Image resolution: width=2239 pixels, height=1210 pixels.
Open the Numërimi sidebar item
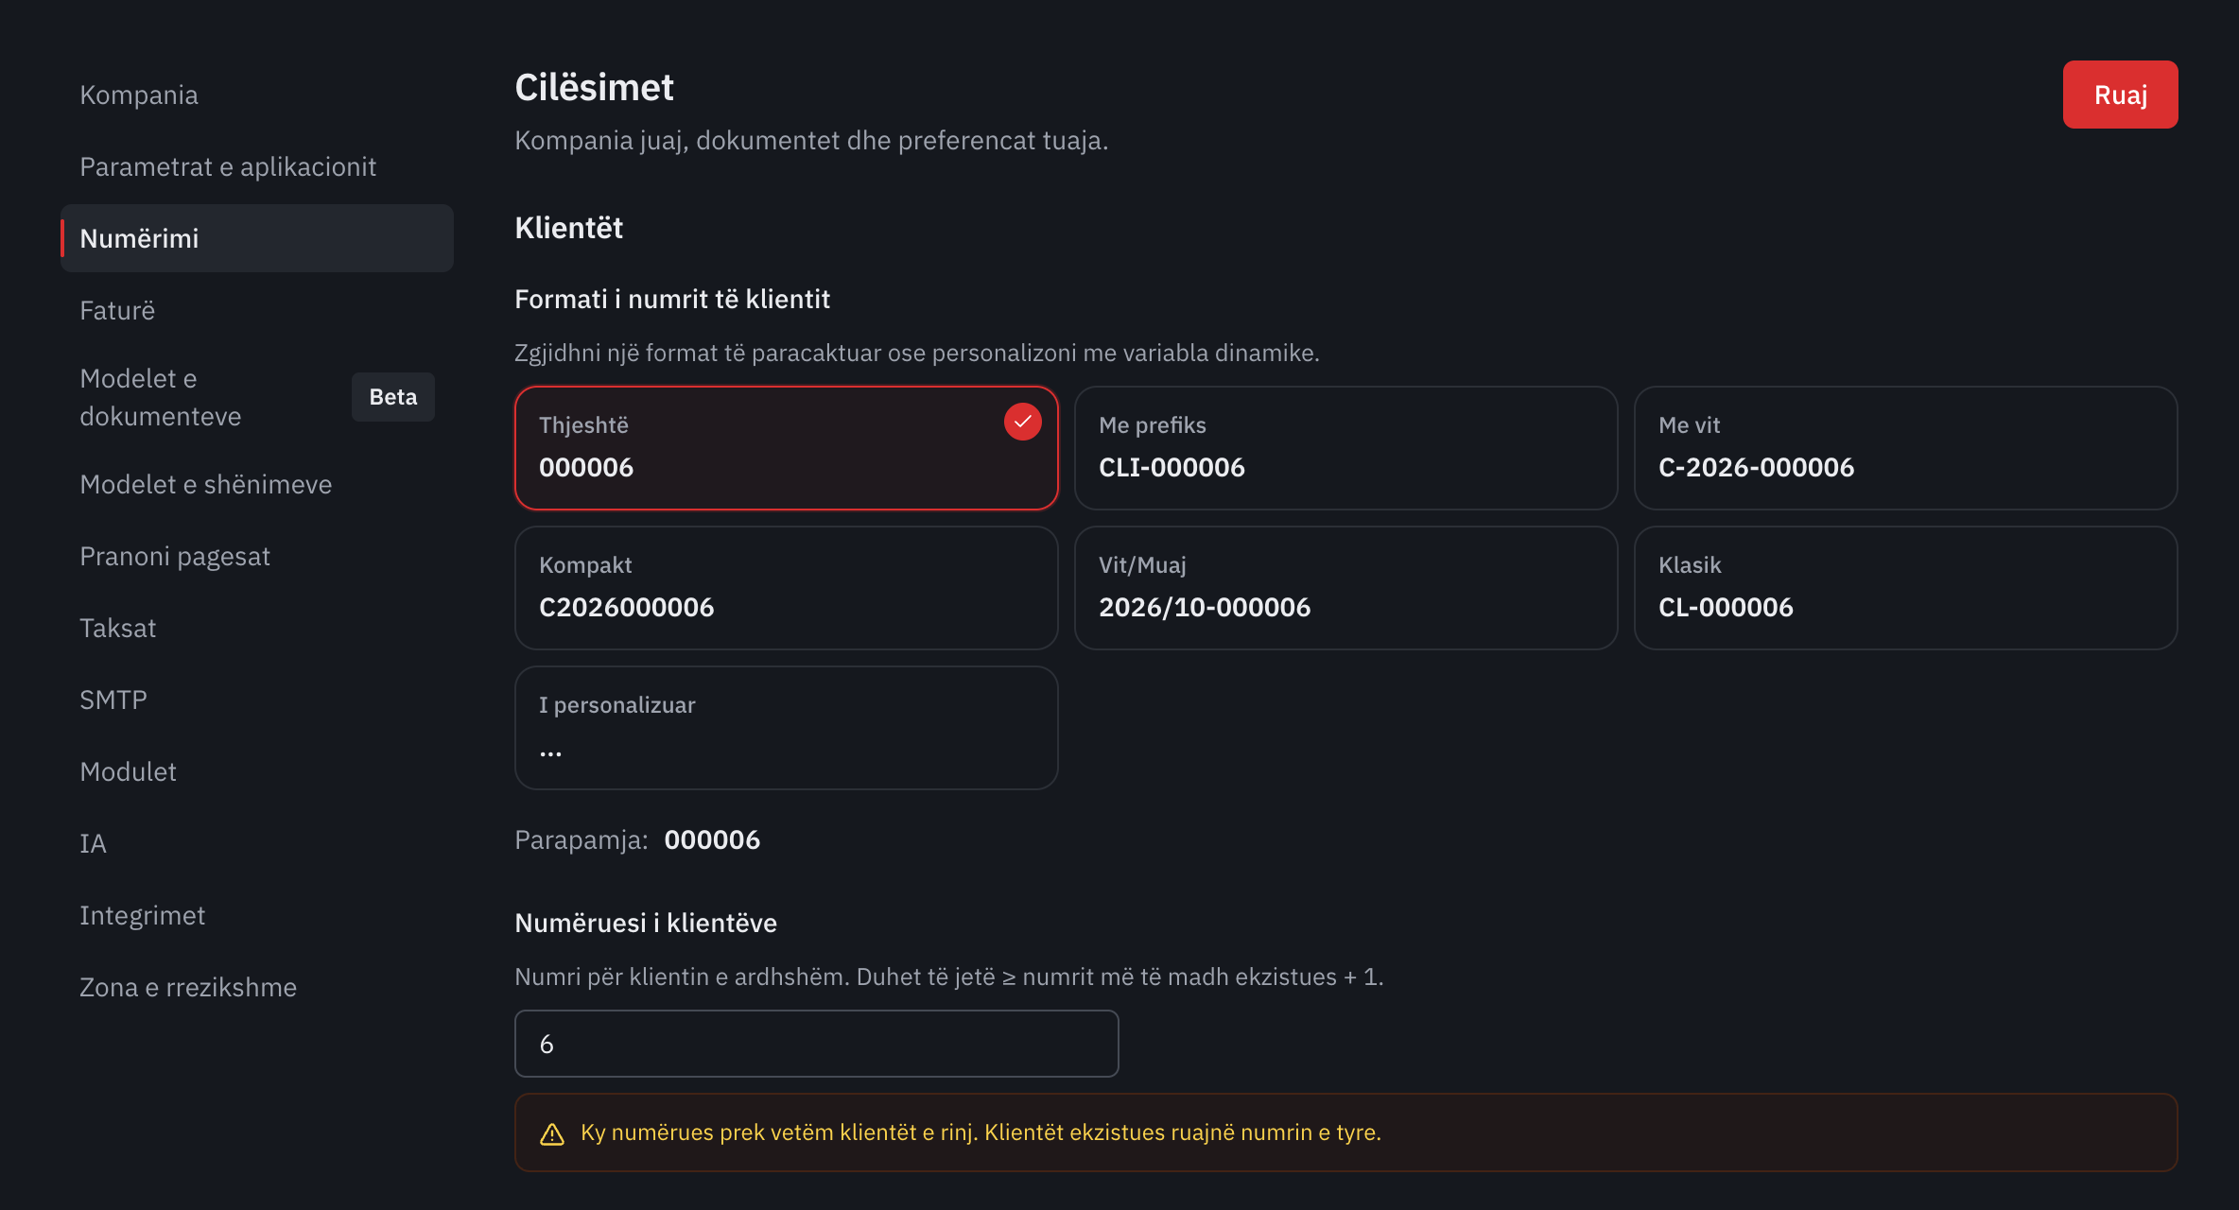pyautogui.click(x=257, y=238)
